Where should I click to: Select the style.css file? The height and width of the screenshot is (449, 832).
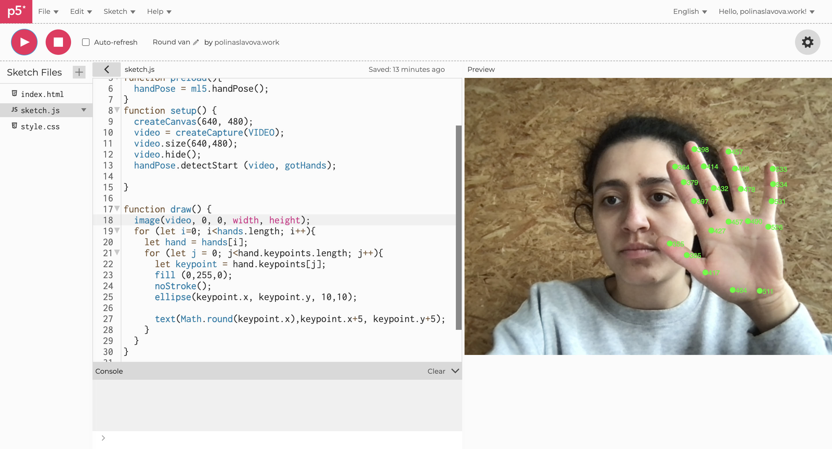coord(40,126)
